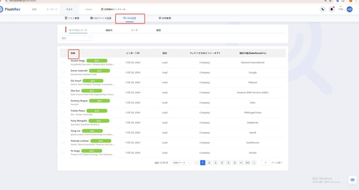Tick the checkbox for Yvette Passo
This screenshot has height=190, width=359.
(x=64, y=112)
